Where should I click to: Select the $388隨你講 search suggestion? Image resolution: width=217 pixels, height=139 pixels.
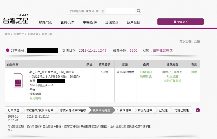coord(77,11)
